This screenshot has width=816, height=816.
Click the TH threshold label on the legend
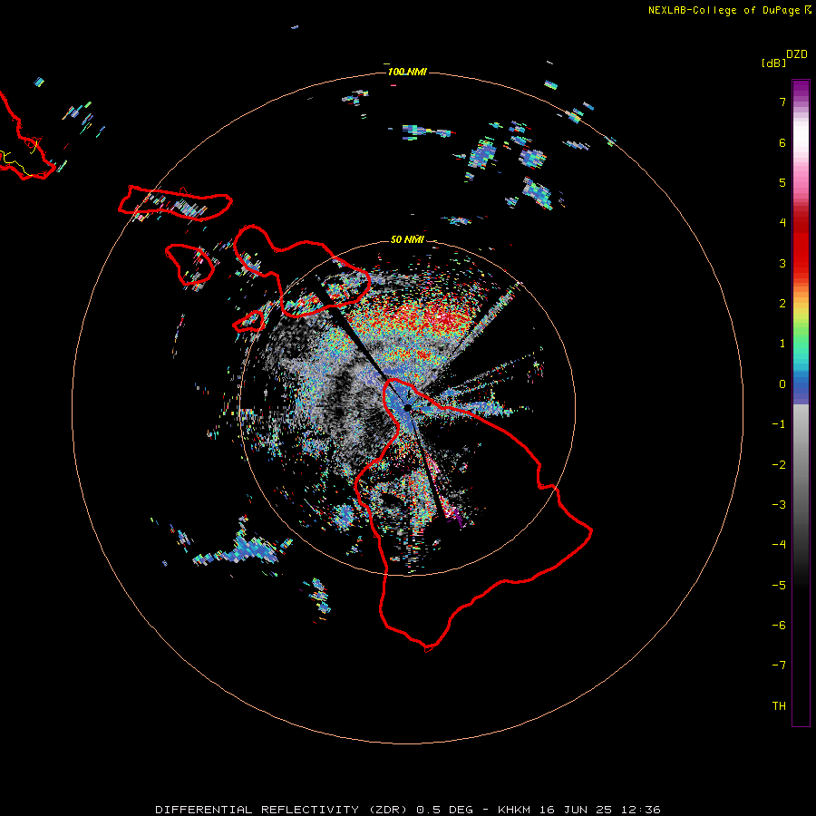click(779, 706)
